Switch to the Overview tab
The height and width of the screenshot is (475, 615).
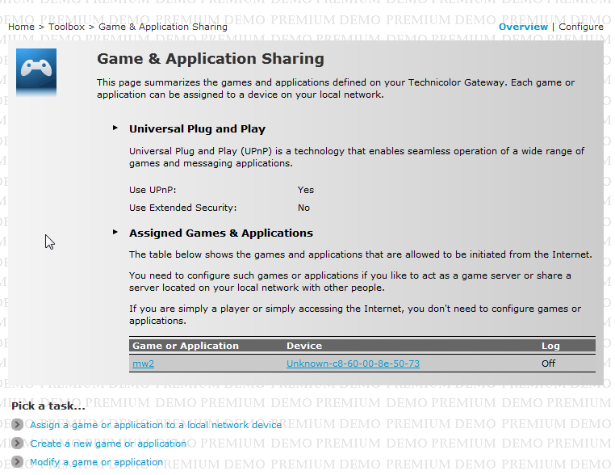pos(523,27)
